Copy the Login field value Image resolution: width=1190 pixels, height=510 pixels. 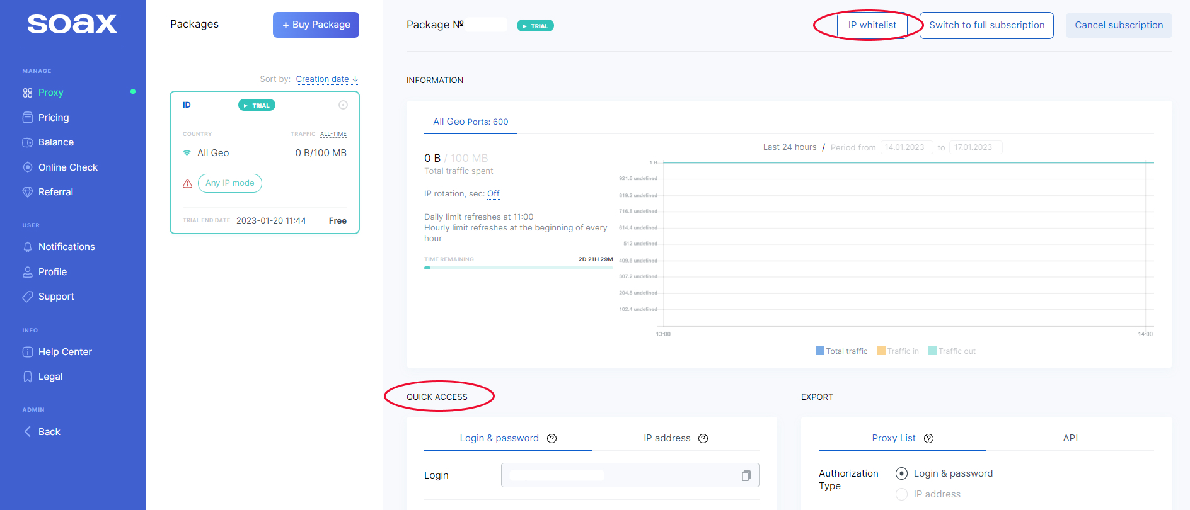pos(746,476)
